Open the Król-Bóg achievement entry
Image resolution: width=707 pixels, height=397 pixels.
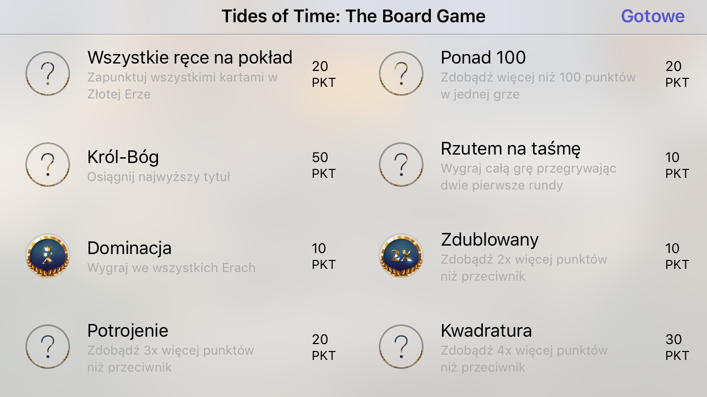point(123,157)
